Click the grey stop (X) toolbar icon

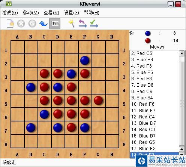pos(21,24)
